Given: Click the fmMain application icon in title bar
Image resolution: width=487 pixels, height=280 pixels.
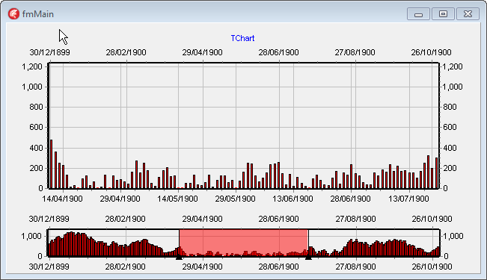Looking at the screenshot, I should click(x=13, y=14).
